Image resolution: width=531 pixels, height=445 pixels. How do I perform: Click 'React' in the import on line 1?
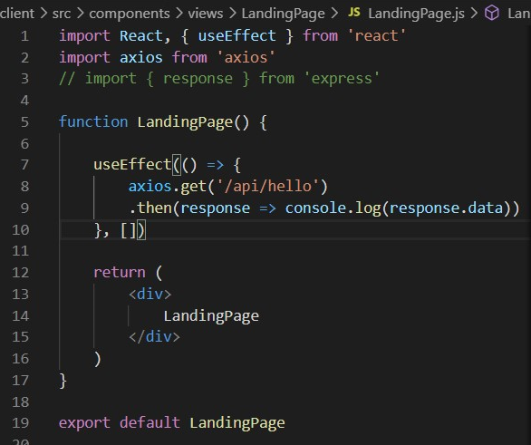click(141, 36)
